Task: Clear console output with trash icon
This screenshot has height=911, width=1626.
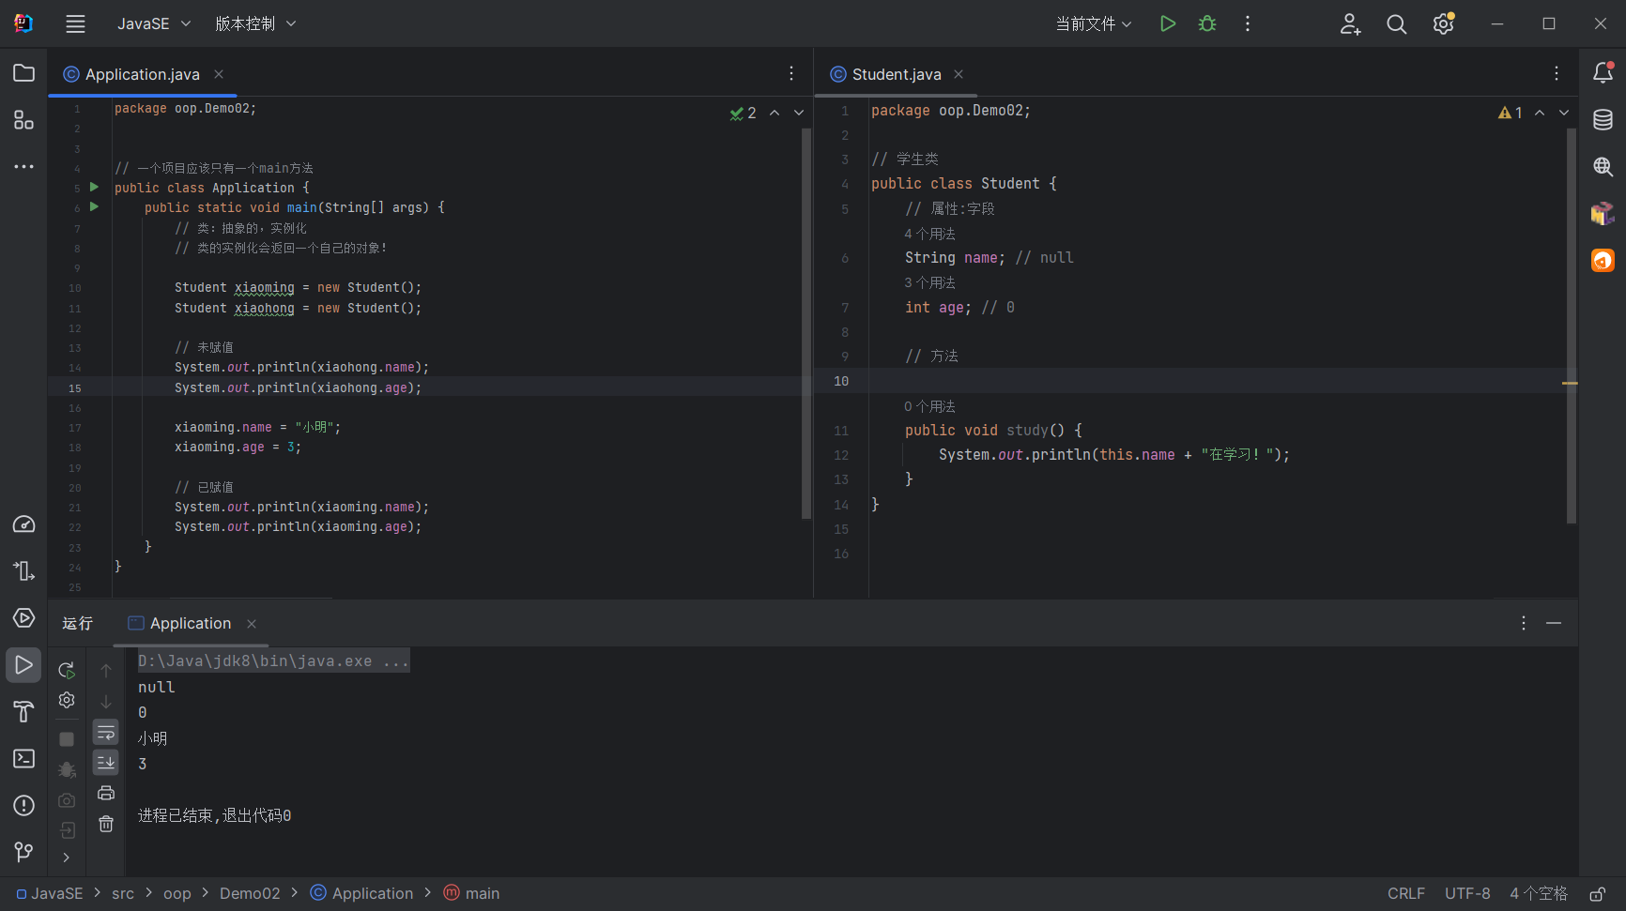Action: pos(106,824)
